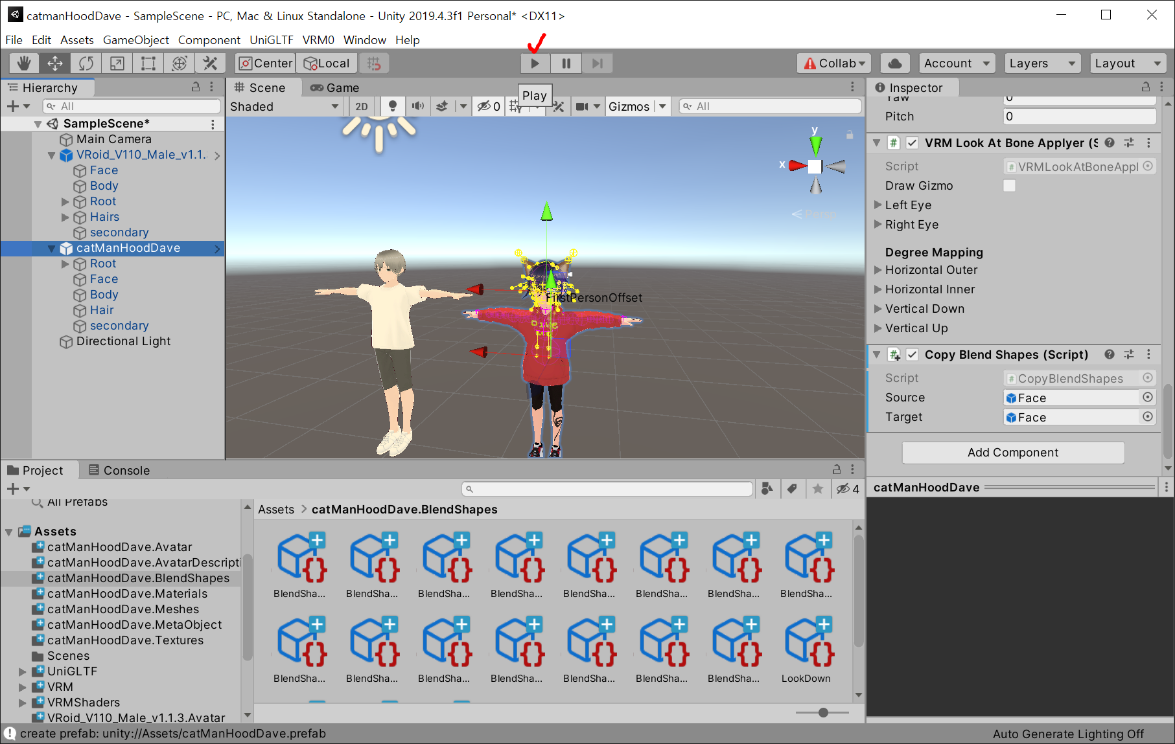
Task: Select the Rect tool
Action: (148, 63)
